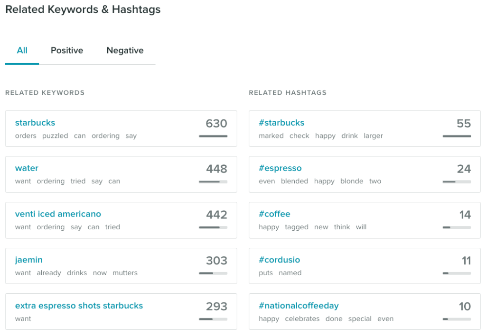Open the #espresso hashtag
Screen dimensions: 486x334
pos(280,168)
